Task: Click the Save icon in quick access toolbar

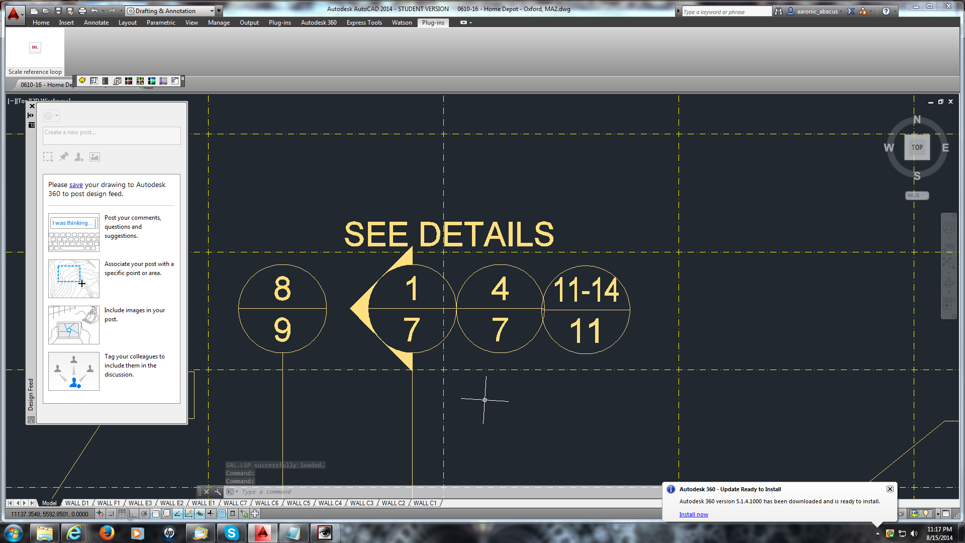Action: click(58, 11)
